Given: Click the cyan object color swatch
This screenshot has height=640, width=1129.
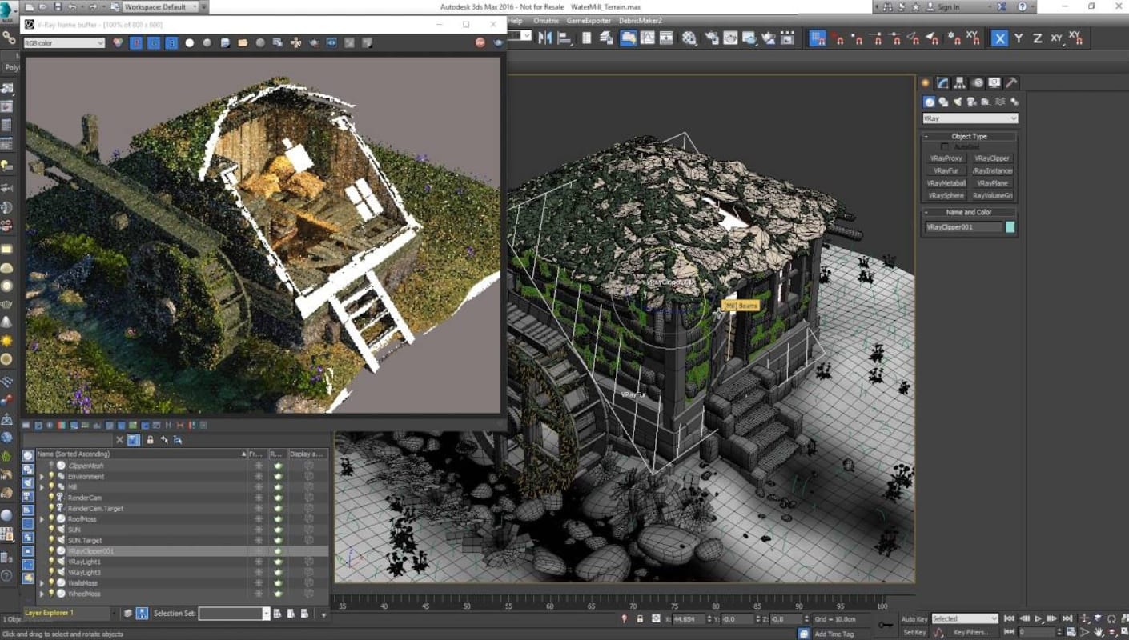Looking at the screenshot, I should [1010, 227].
